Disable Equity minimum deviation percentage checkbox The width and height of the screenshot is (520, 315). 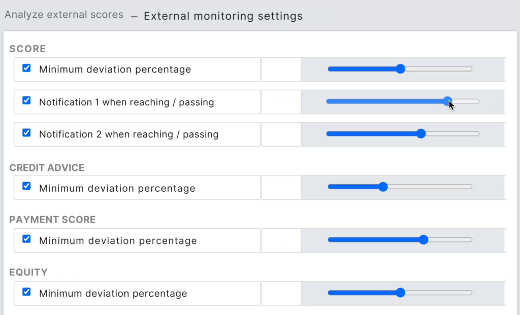click(x=27, y=292)
